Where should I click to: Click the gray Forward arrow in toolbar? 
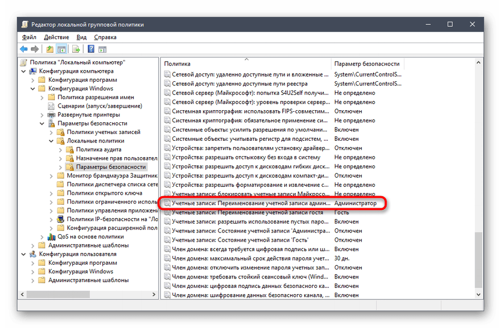coord(35,49)
